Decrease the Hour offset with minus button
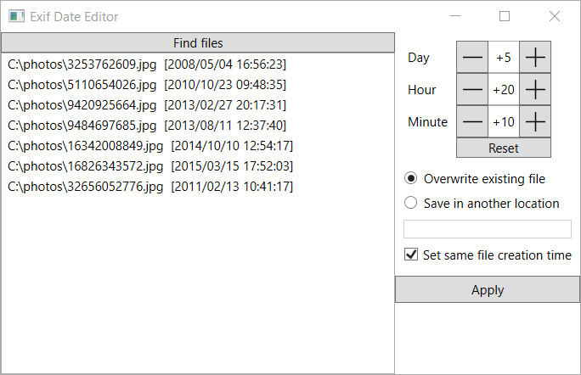Image resolution: width=581 pixels, height=375 pixels. pos(472,89)
